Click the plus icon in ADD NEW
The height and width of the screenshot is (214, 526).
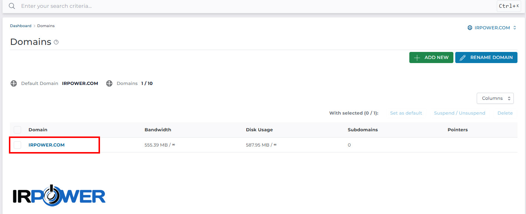click(x=417, y=57)
